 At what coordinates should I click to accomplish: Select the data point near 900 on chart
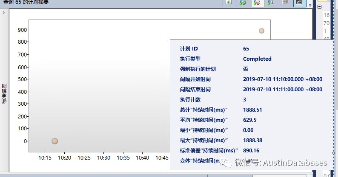click(x=261, y=31)
